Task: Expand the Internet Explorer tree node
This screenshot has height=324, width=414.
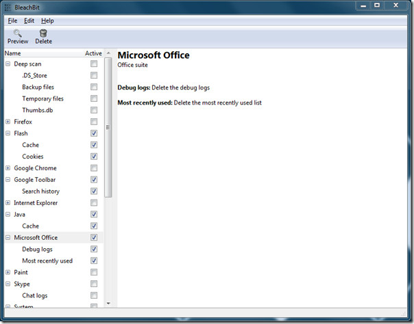Action: click(x=8, y=203)
